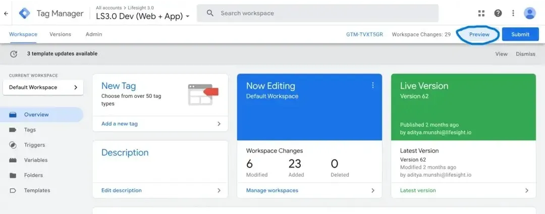Click the Latest version link

tap(418, 190)
